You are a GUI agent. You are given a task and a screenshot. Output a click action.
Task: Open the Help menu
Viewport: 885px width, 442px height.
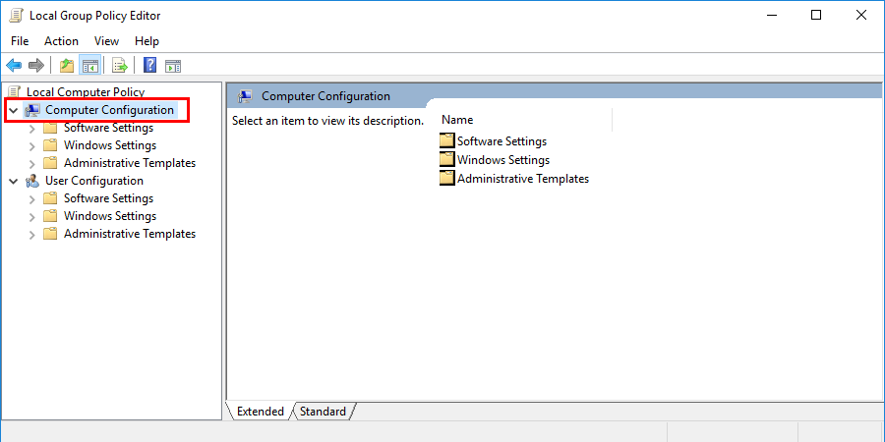(x=147, y=41)
